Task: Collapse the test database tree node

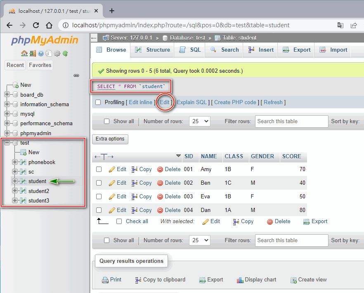Action: [7, 143]
